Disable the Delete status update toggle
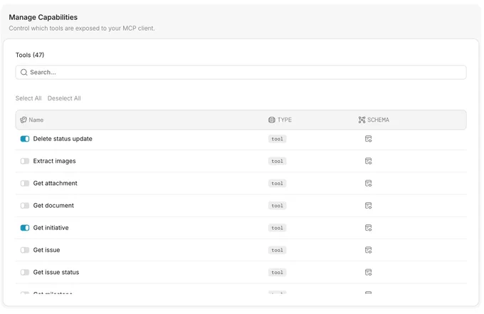The height and width of the screenshot is (314, 484). pos(25,139)
